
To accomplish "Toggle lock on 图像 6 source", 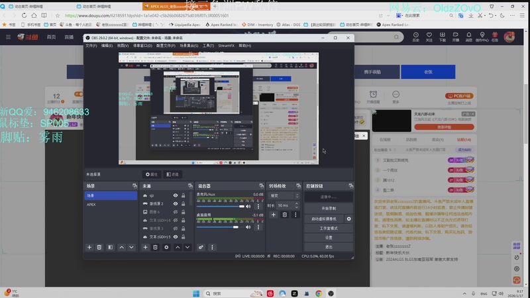I will click(184, 212).
